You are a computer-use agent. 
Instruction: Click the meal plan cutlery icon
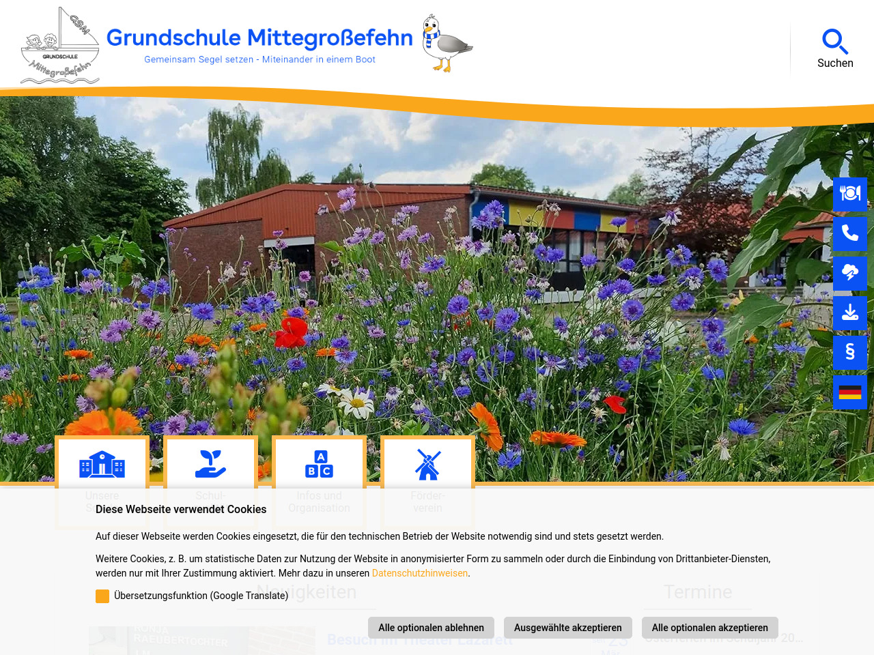[849, 194]
